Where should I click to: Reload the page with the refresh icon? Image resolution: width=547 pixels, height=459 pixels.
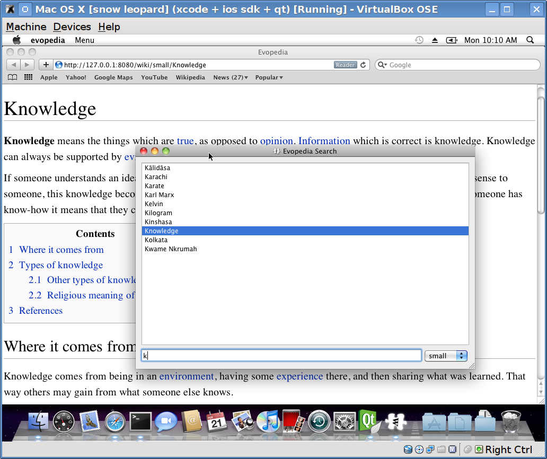(363, 65)
